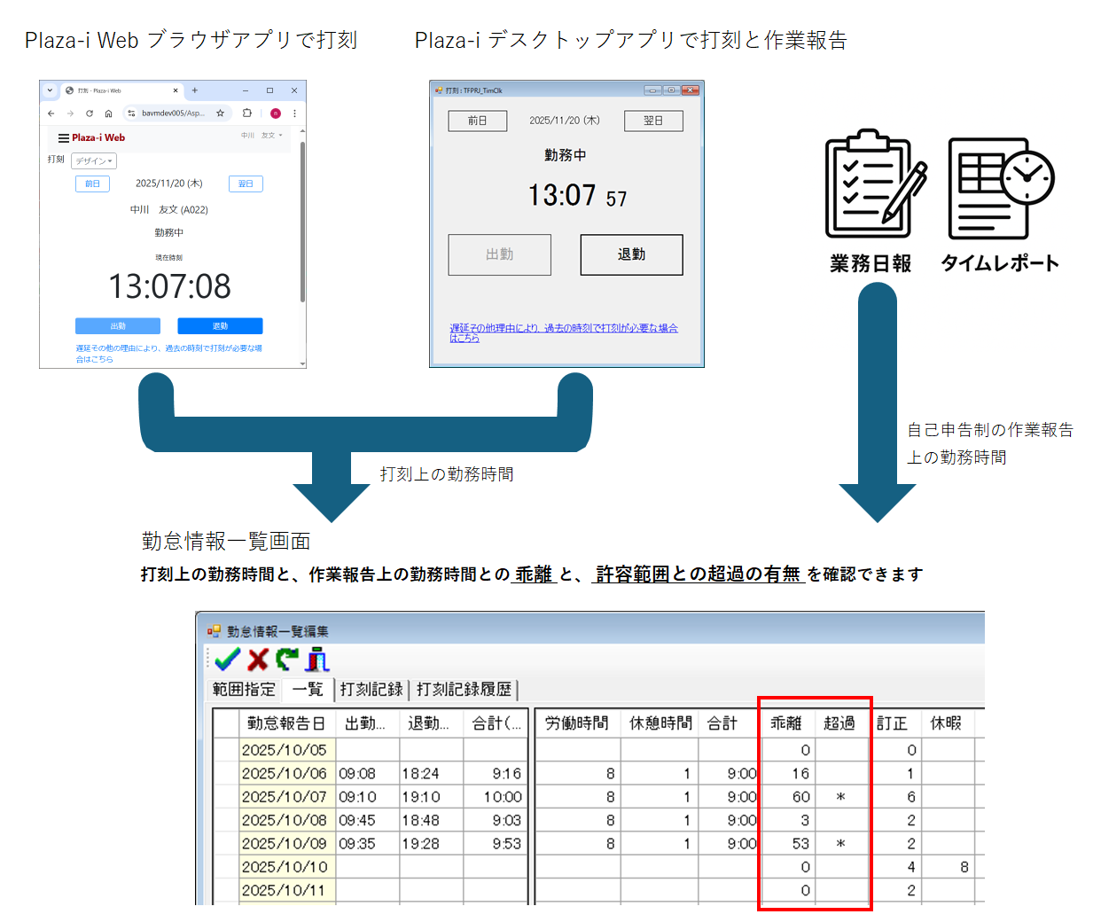
Task: Switch to the 打刻記録 tab
Action: pyautogui.click(x=372, y=690)
